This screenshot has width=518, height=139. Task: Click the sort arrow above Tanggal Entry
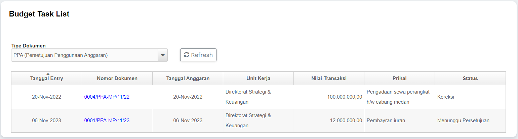(48, 74)
